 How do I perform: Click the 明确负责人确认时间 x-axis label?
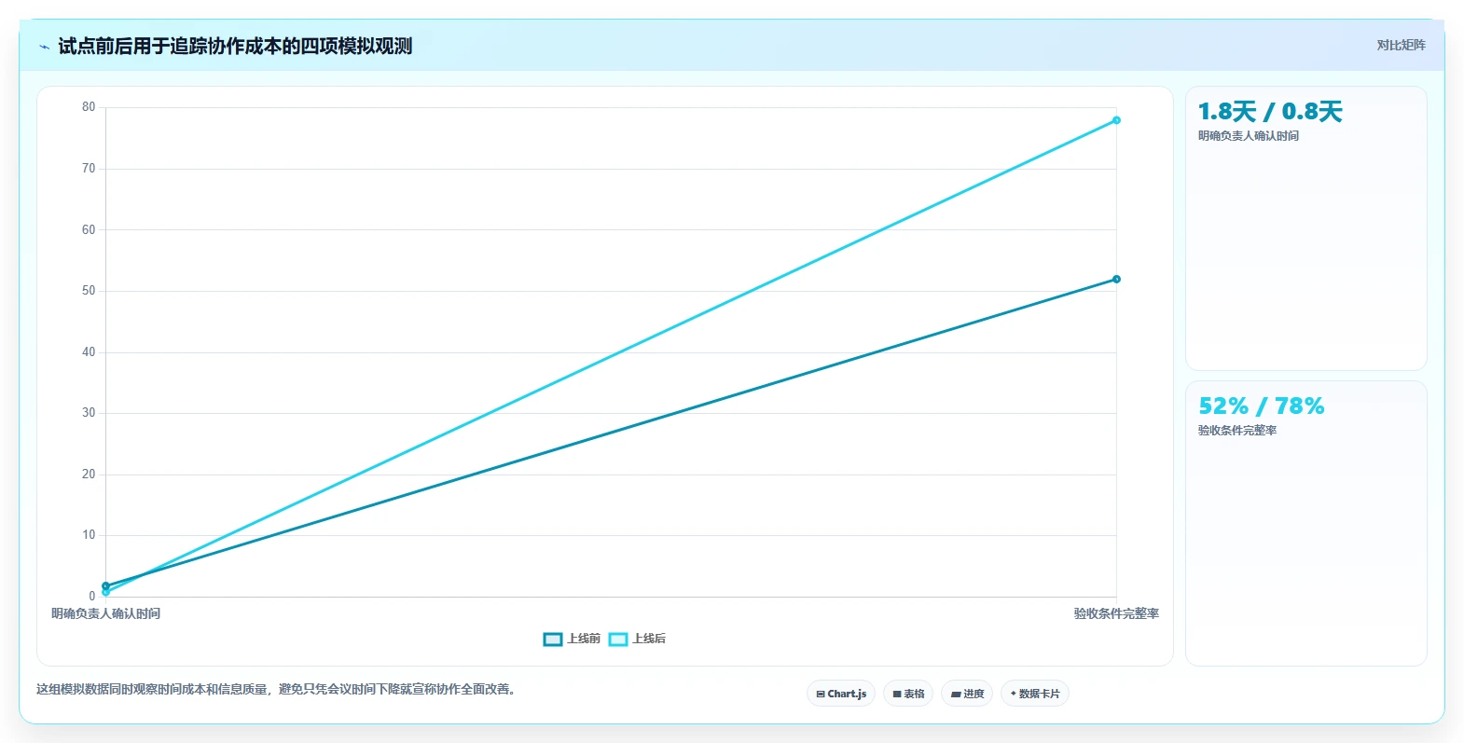[x=105, y=613]
